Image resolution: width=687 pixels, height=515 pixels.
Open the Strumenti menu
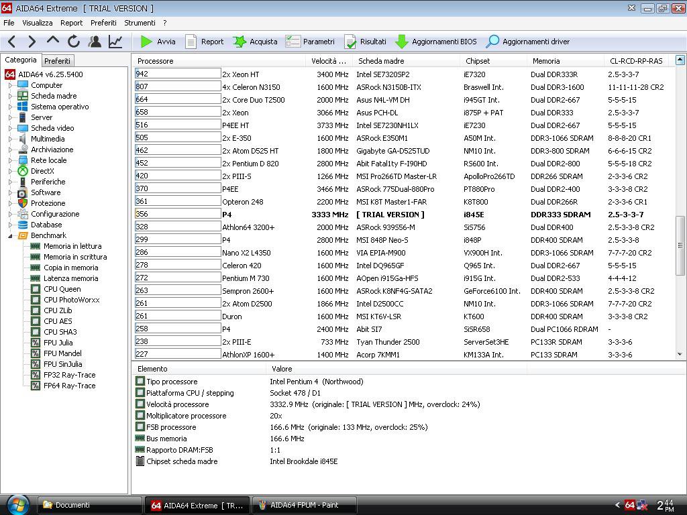tap(140, 23)
